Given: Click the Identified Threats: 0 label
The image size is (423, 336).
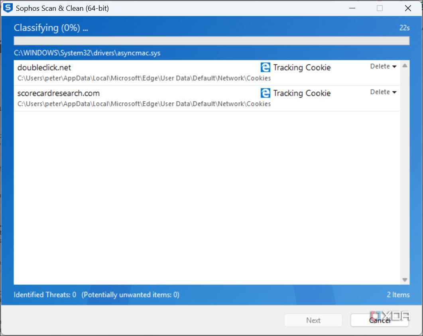Looking at the screenshot, I should pos(45,295).
